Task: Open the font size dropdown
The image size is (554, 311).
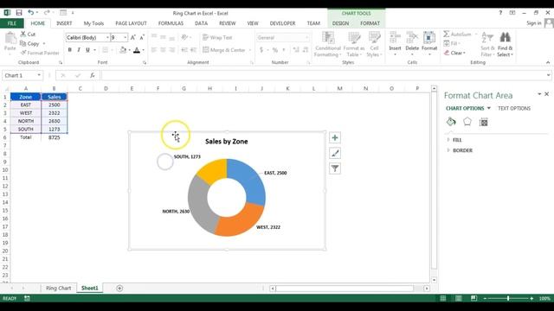Action: pos(125,37)
